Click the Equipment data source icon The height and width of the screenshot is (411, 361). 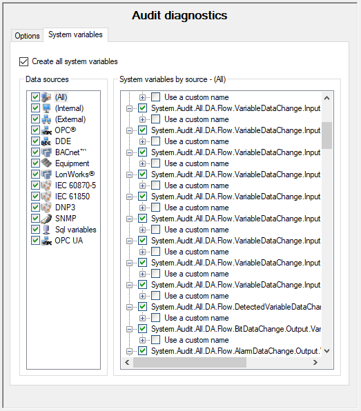(46, 163)
